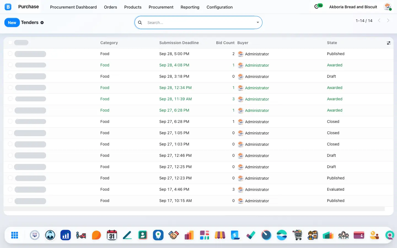This screenshot has width=397, height=248.
Task: Click the New tender button
Action: point(12,23)
